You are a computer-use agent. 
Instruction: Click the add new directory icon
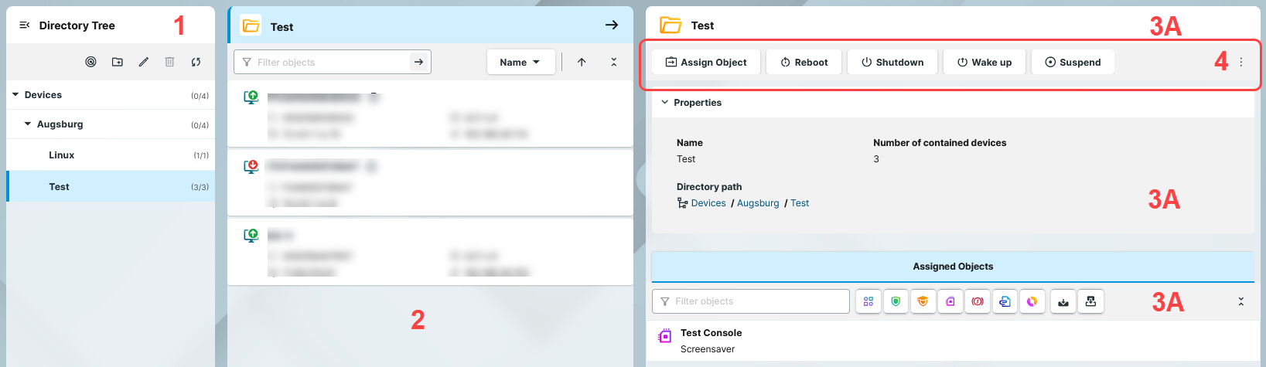118,62
